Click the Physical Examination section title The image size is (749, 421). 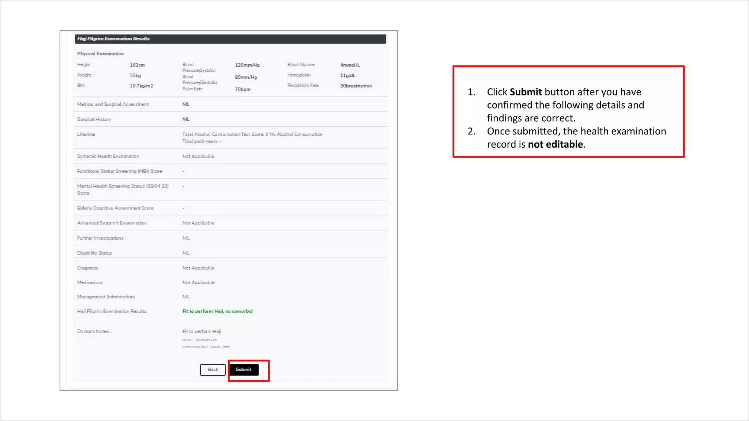100,54
